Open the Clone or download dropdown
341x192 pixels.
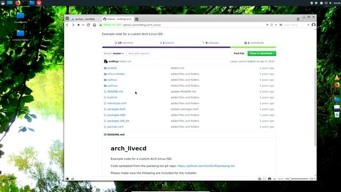click(x=262, y=53)
